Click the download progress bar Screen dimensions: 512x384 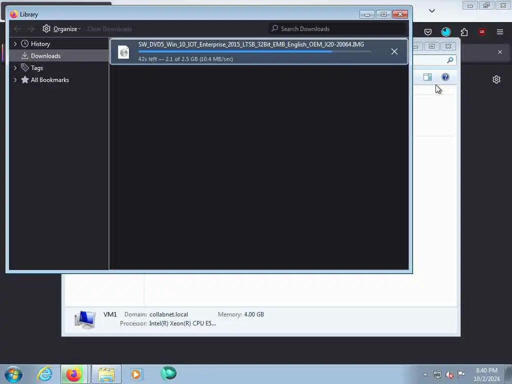tap(254, 51)
